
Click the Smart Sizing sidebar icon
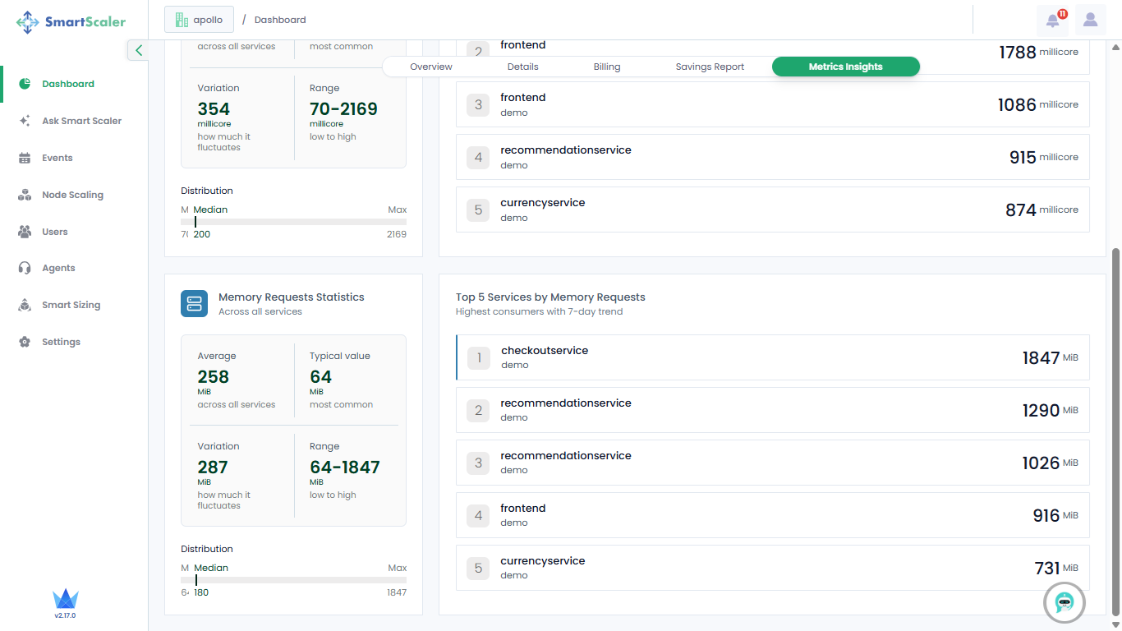(25, 305)
